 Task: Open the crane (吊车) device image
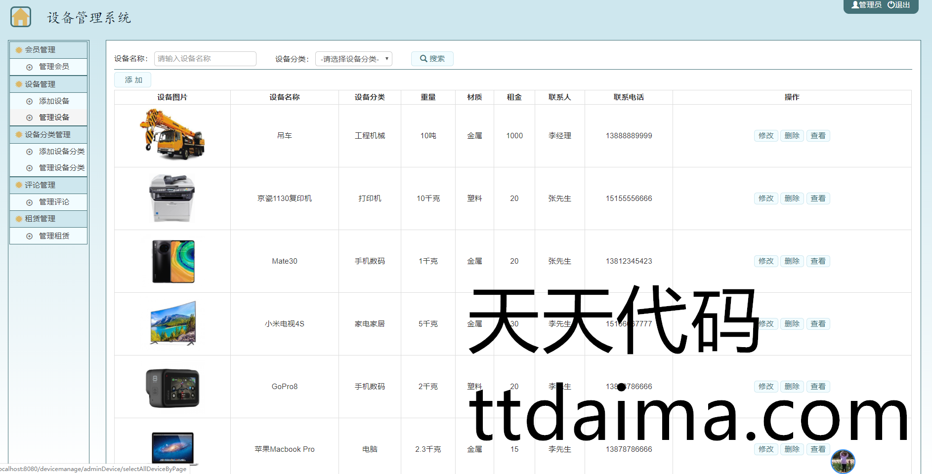[172, 135]
